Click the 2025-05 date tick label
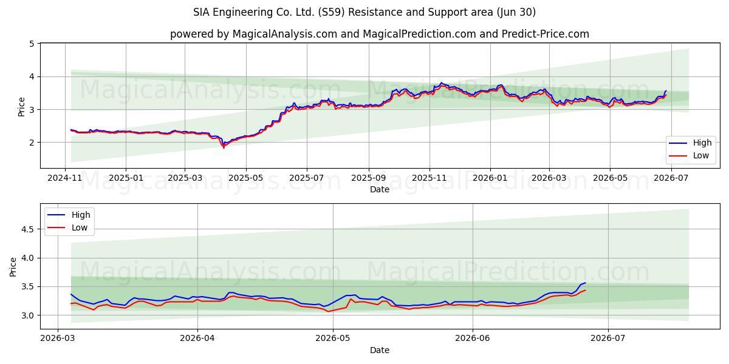Screen dimensions: 729x364 [x=246, y=178]
